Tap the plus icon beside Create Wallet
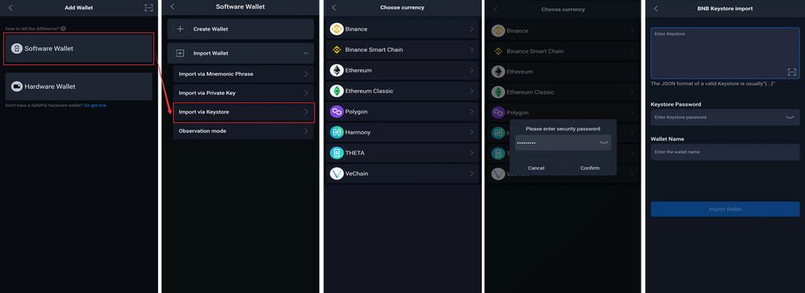 pos(180,29)
